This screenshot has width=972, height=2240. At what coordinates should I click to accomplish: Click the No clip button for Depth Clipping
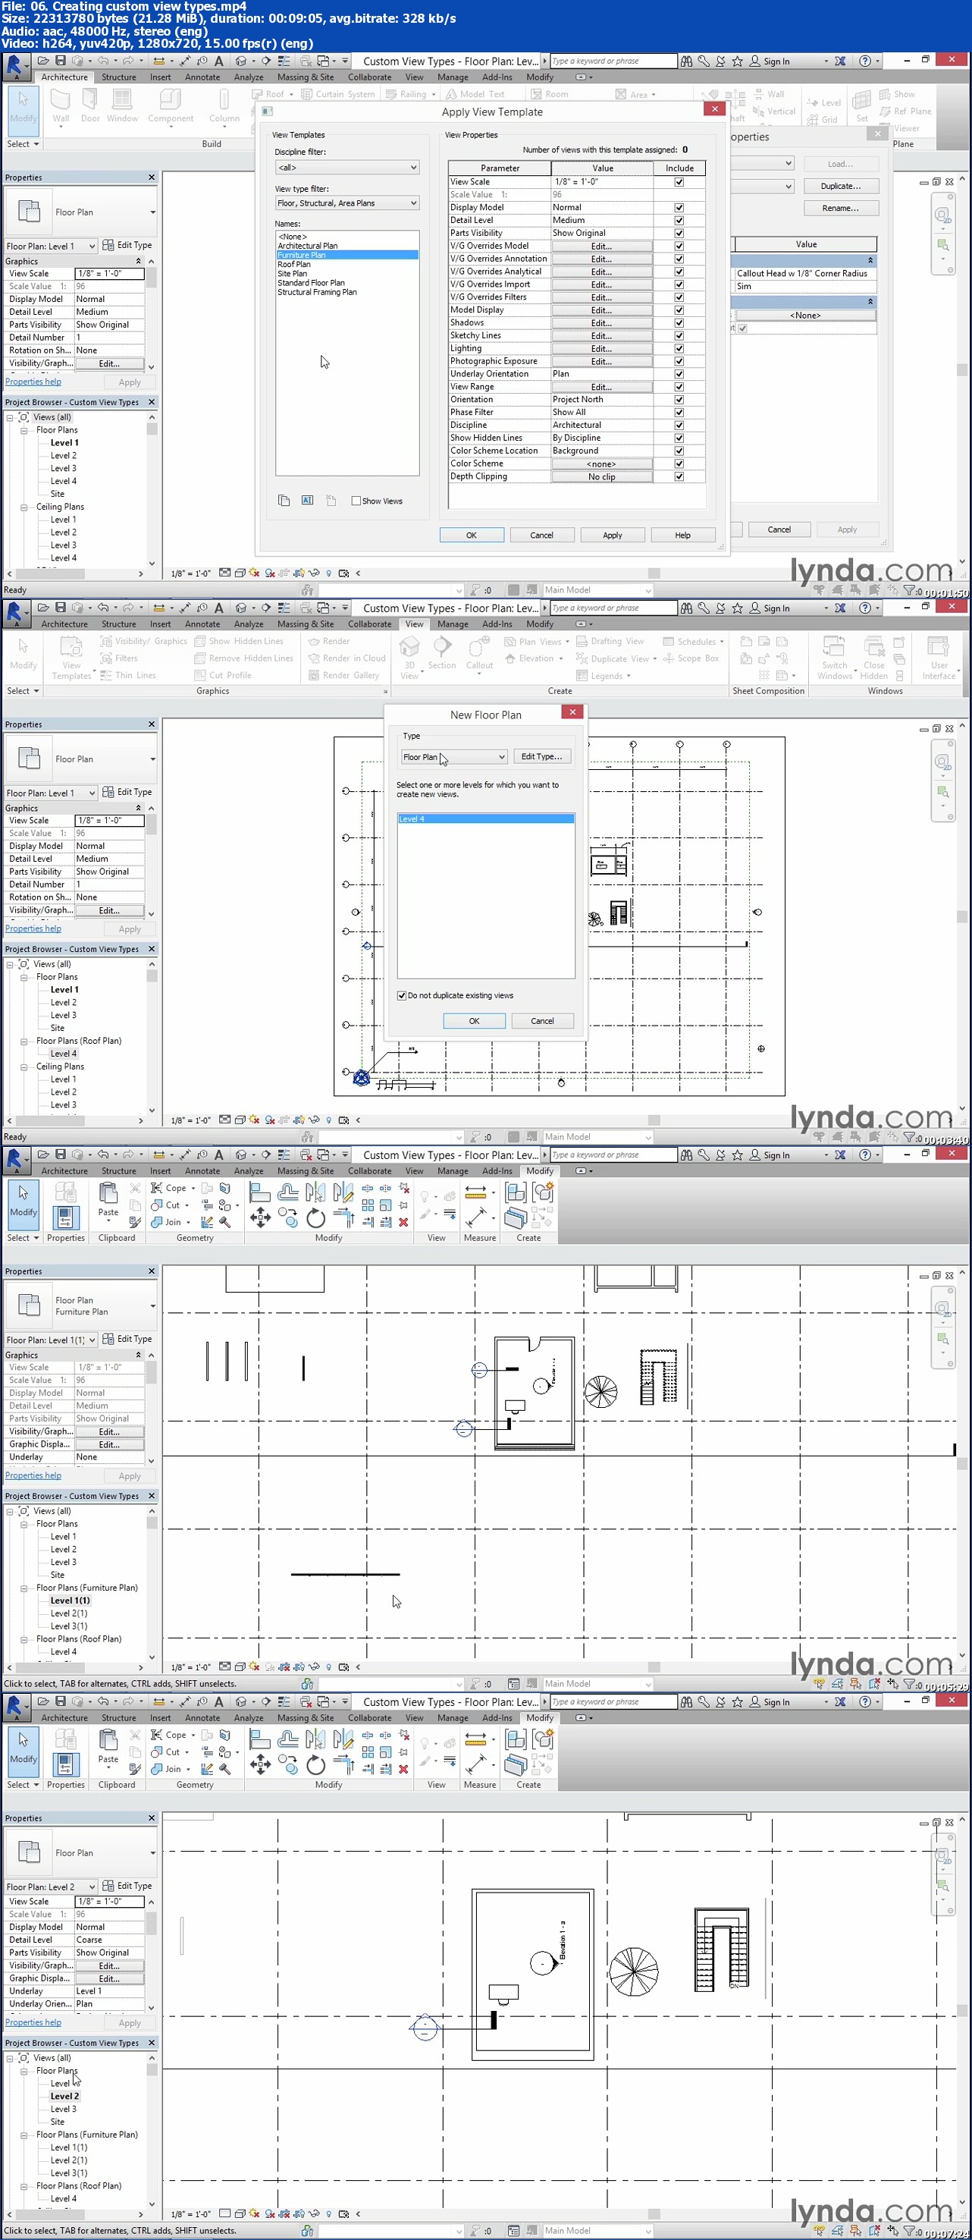602,476
